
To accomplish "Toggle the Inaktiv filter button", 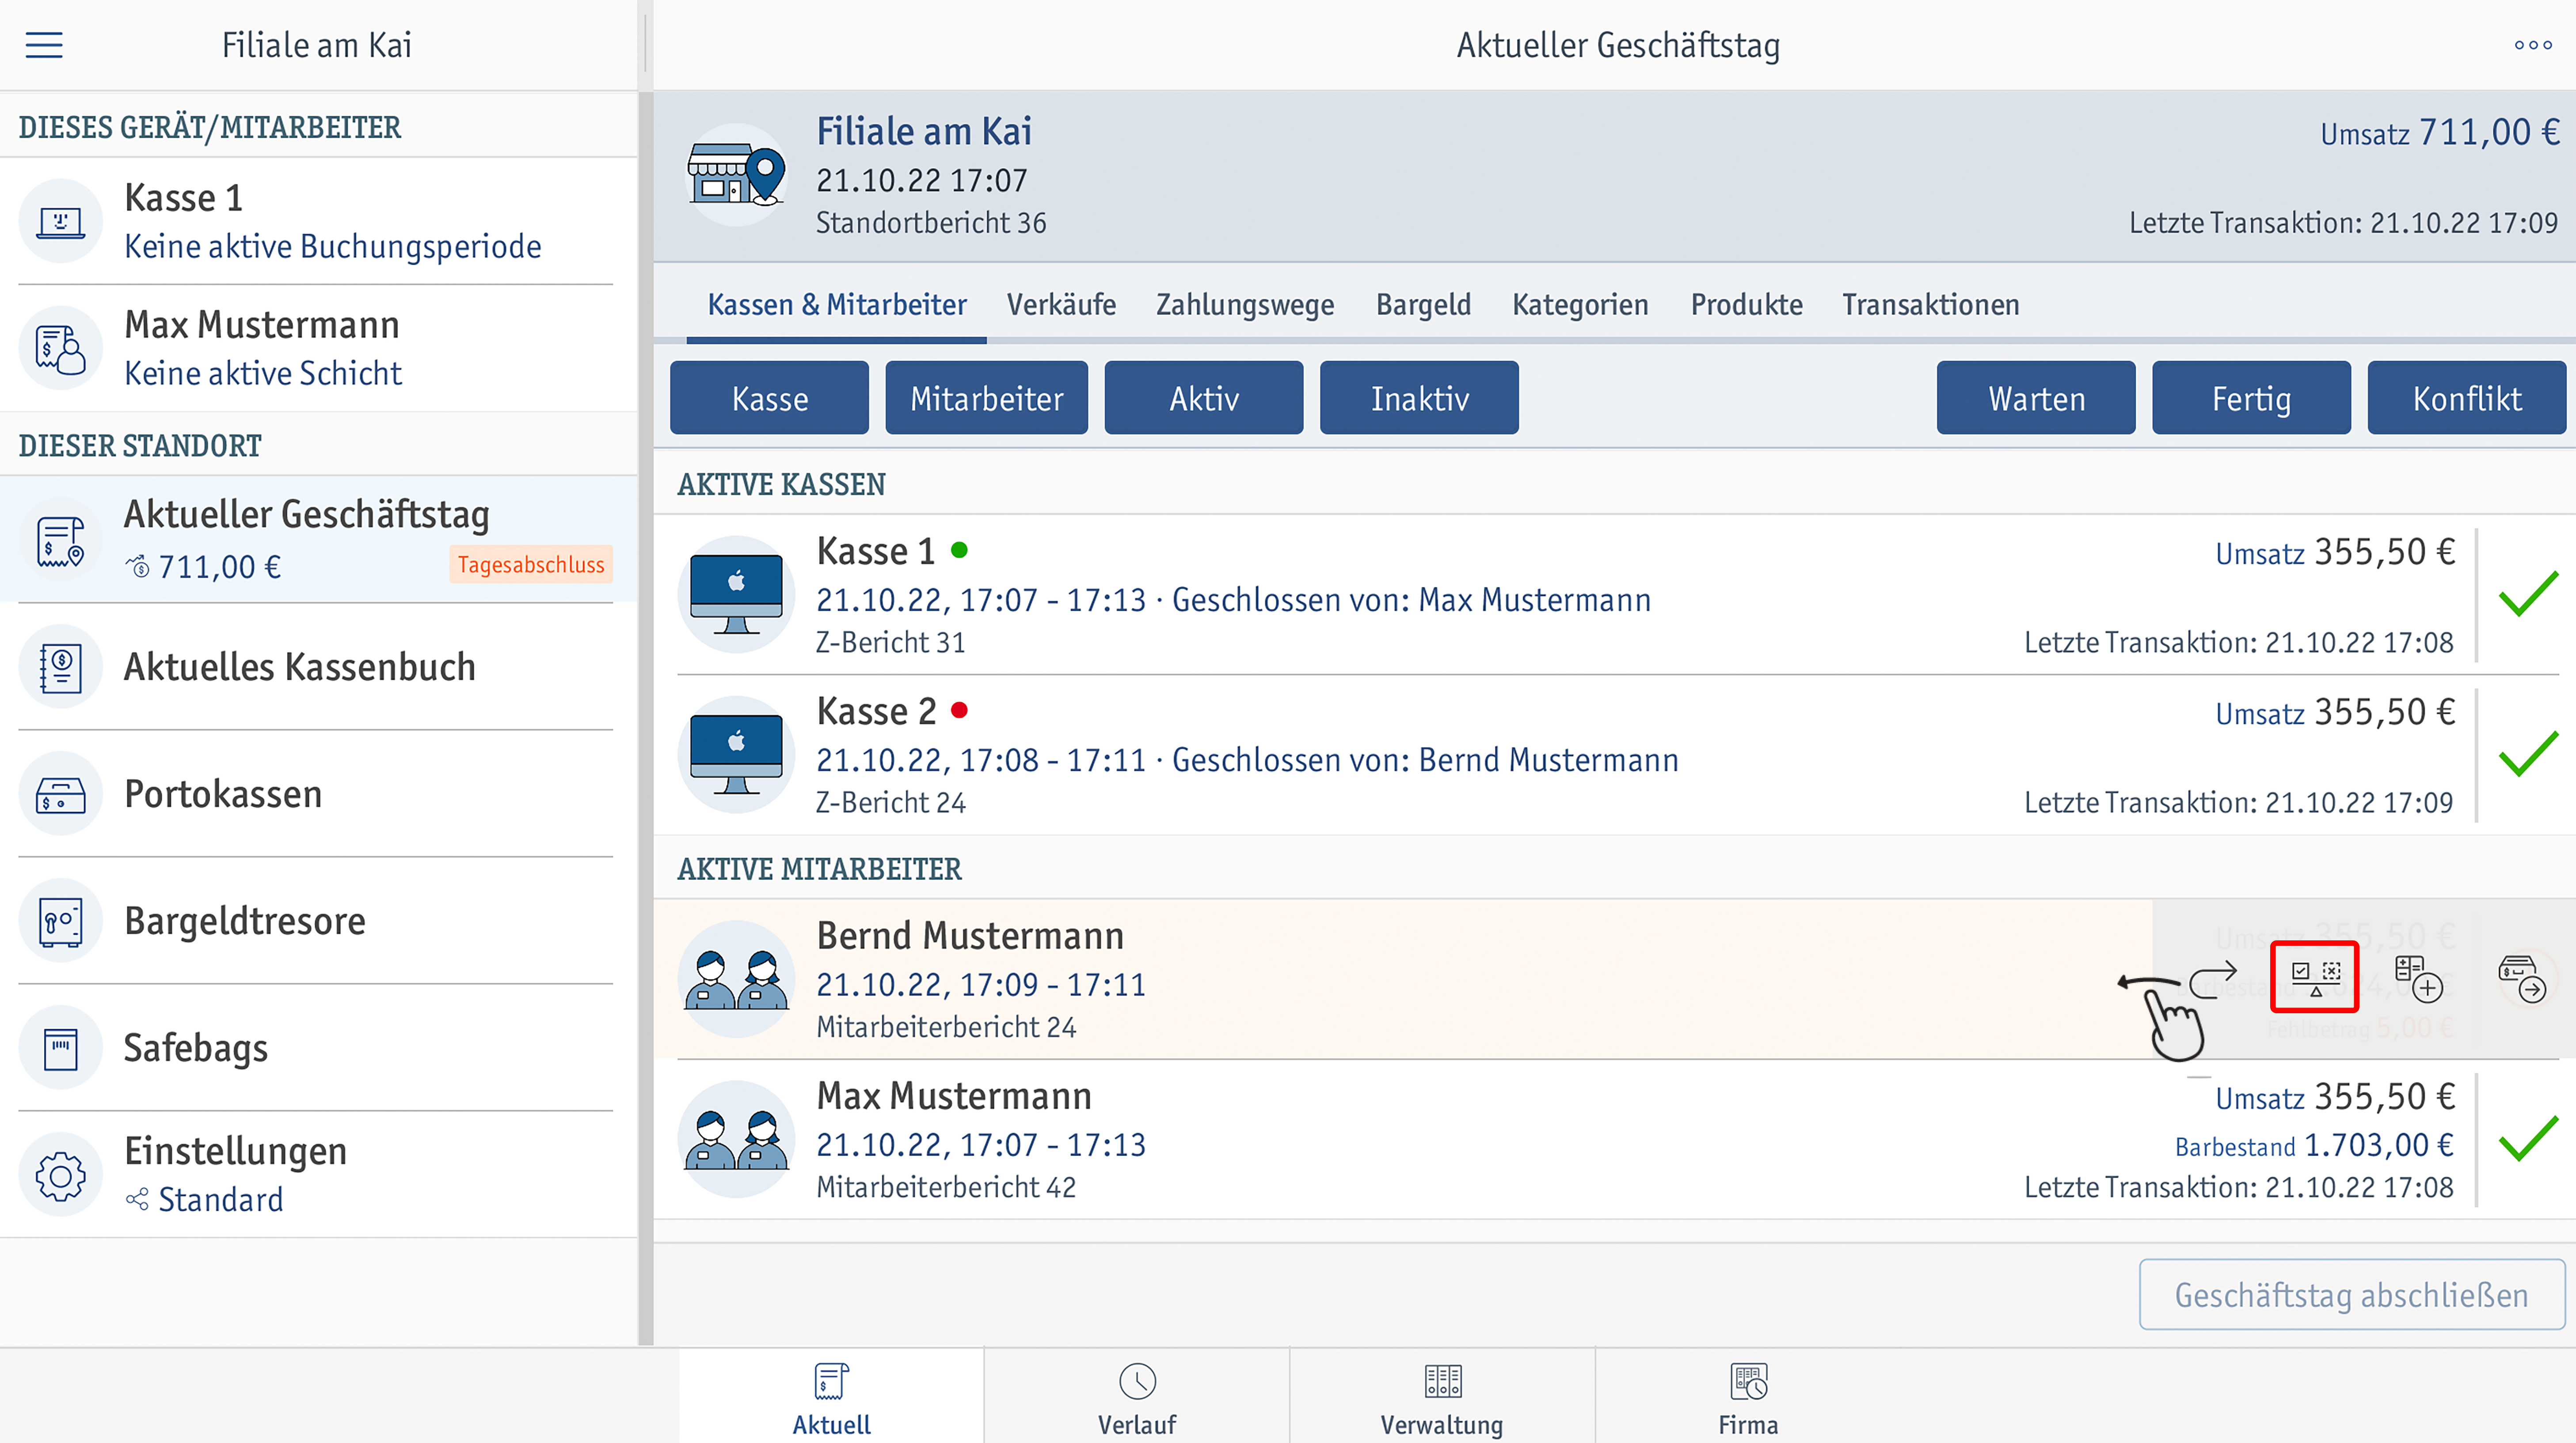I will (x=1419, y=398).
